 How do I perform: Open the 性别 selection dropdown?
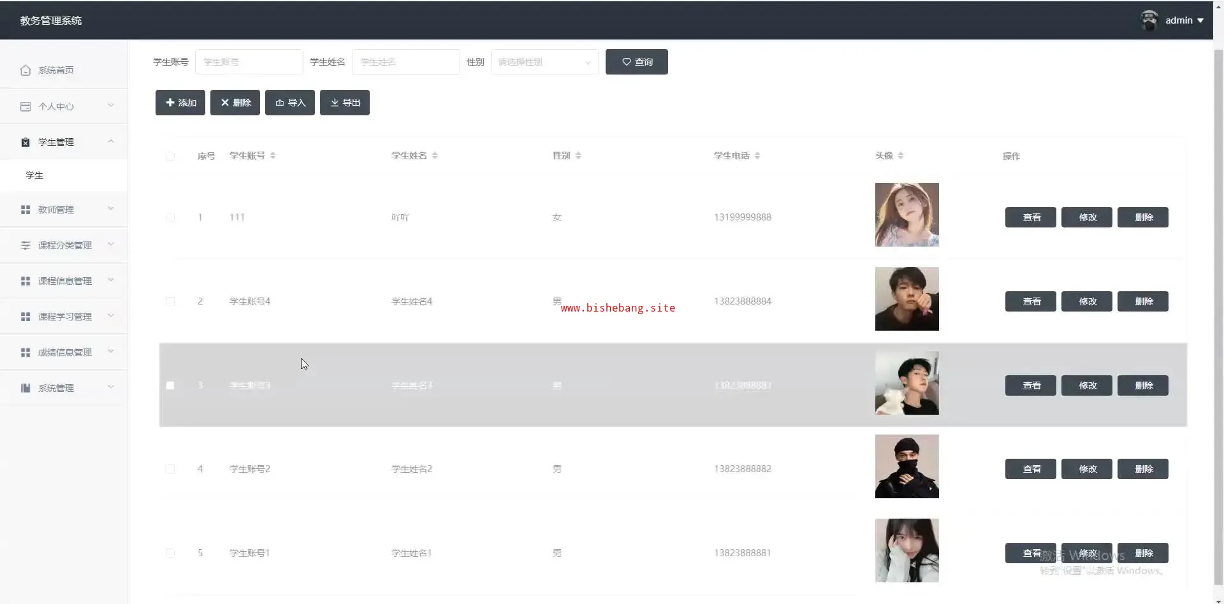(544, 62)
